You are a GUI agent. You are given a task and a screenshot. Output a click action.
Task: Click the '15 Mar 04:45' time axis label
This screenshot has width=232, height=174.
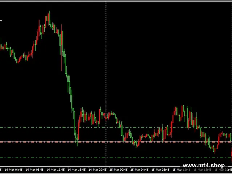tap(140, 170)
